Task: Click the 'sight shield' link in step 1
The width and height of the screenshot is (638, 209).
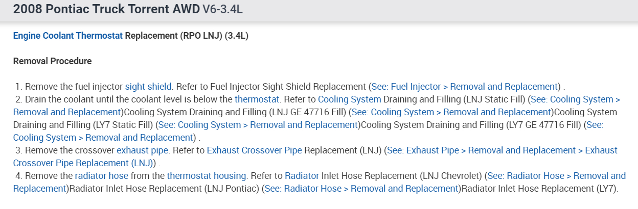Action: [x=148, y=87]
